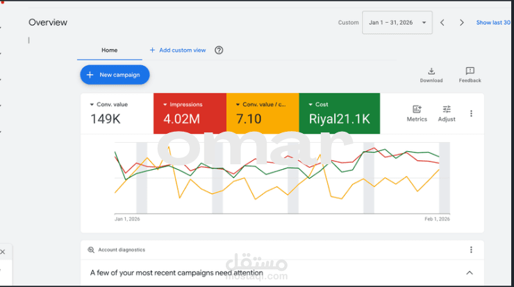This screenshot has width=514, height=287.
Task: Click the 4.02M impressions value
Action: pyautogui.click(x=181, y=119)
